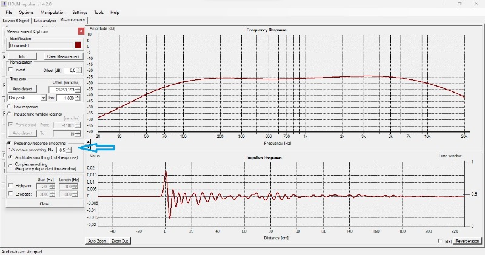
Task: Open the Tools menu
Action: [99, 12]
